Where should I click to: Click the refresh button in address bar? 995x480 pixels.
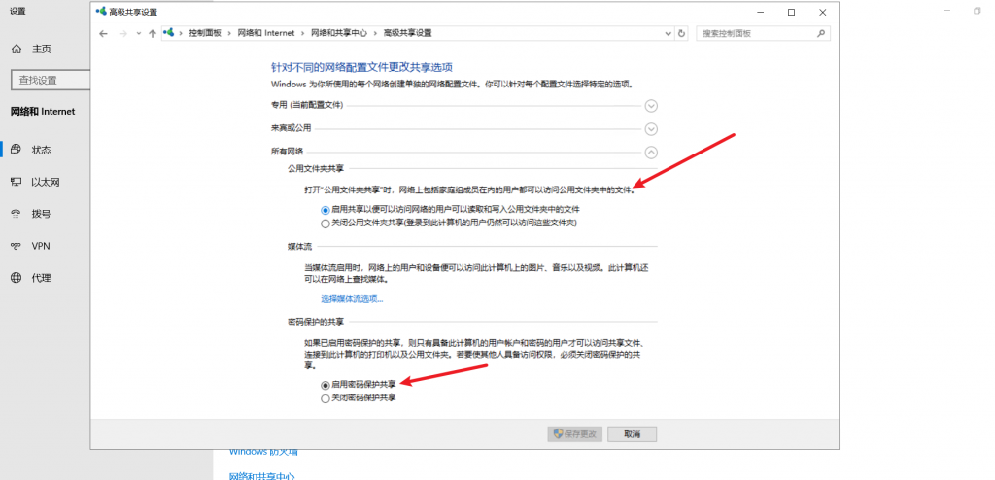(x=682, y=33)
